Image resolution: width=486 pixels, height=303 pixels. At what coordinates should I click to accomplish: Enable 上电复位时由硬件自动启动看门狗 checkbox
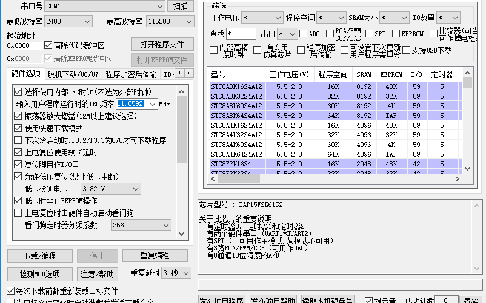point(18,213)
